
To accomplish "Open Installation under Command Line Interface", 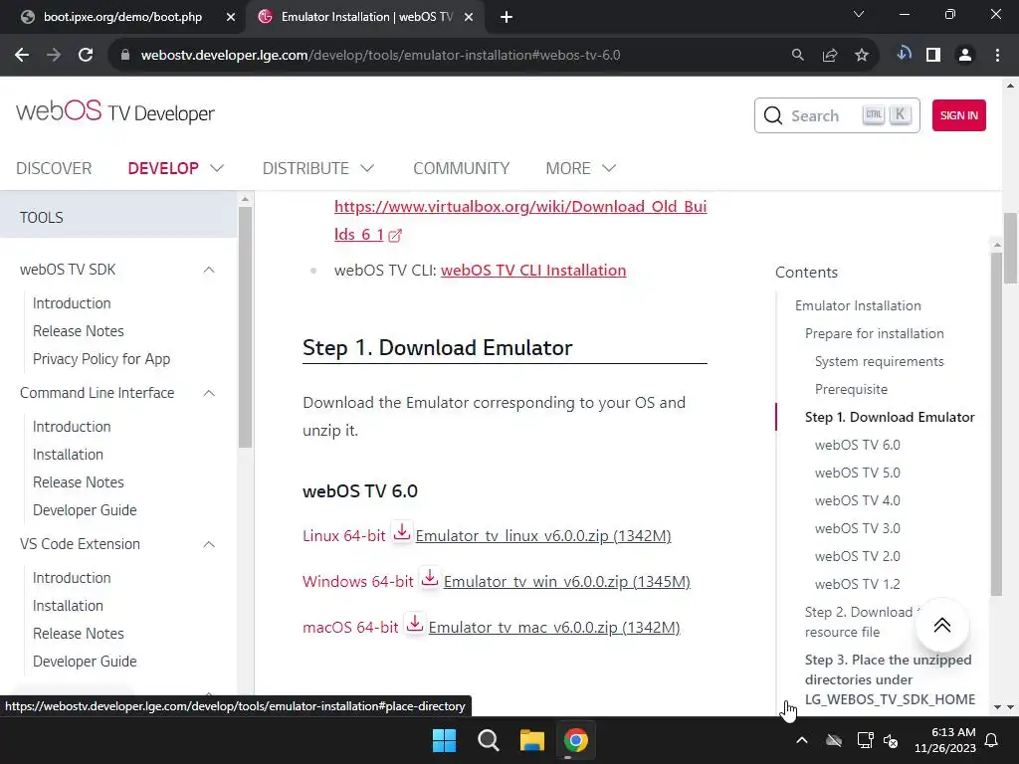I will (68, 455).
